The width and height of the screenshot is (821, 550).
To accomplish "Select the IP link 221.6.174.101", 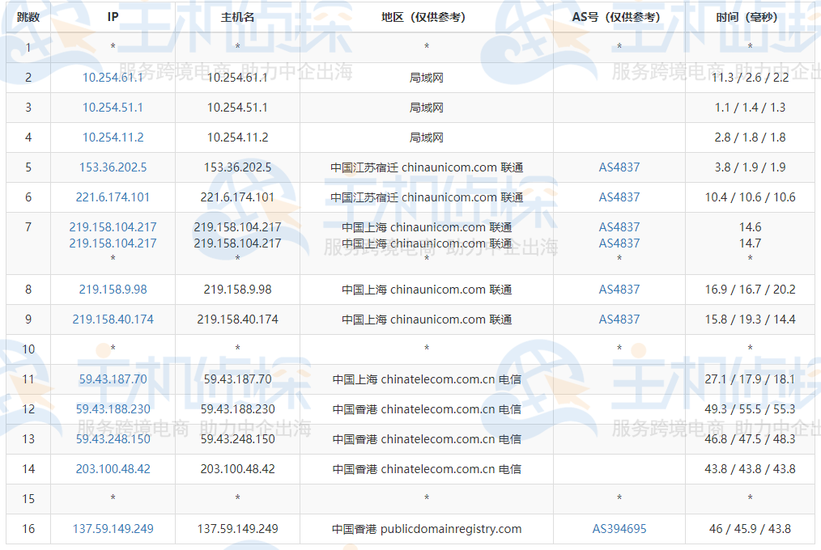I will point(113,197).
